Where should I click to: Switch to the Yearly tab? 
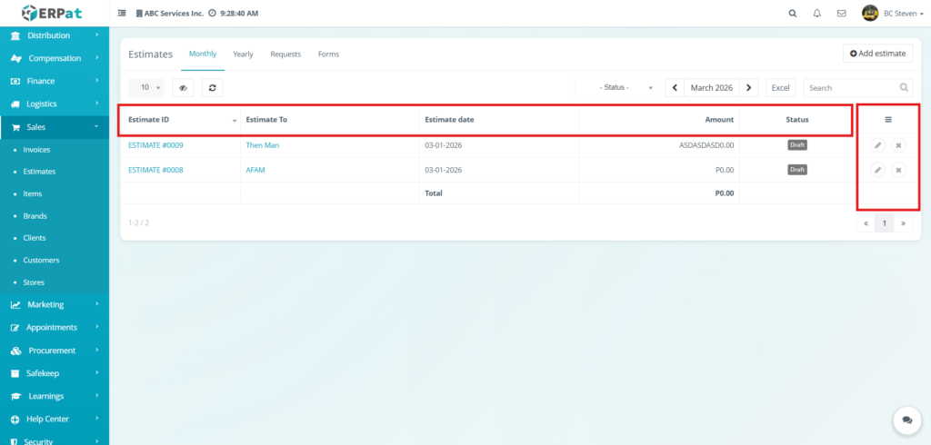tap(243, 54)
